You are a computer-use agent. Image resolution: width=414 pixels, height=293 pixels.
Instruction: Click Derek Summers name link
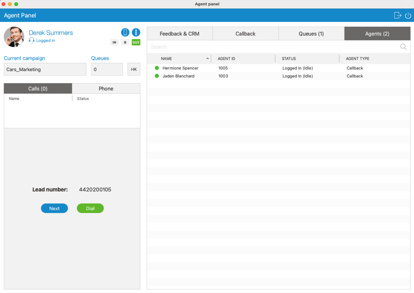pyautogui.click(x=51, y=33)
